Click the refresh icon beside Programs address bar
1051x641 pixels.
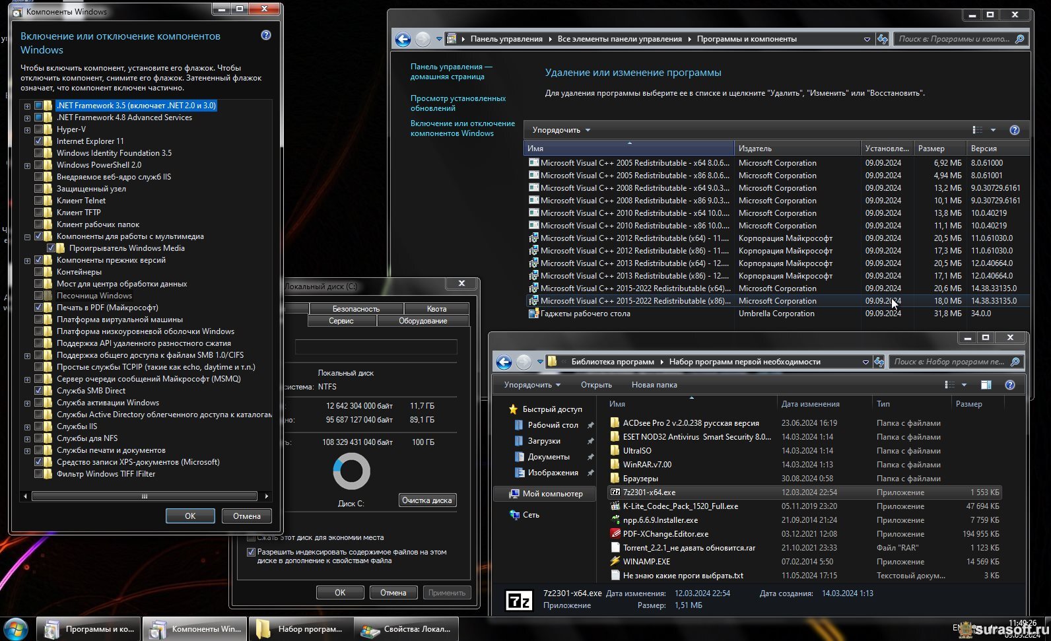click(883, 40)
